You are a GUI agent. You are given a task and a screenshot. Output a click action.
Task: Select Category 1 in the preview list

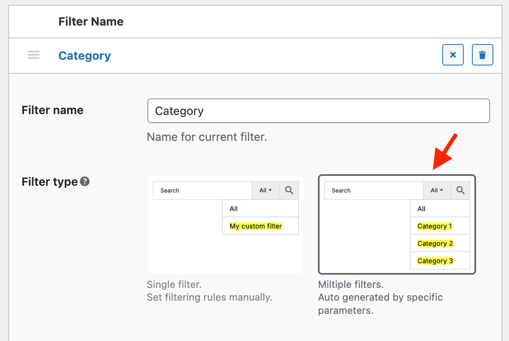pos(434,226)
